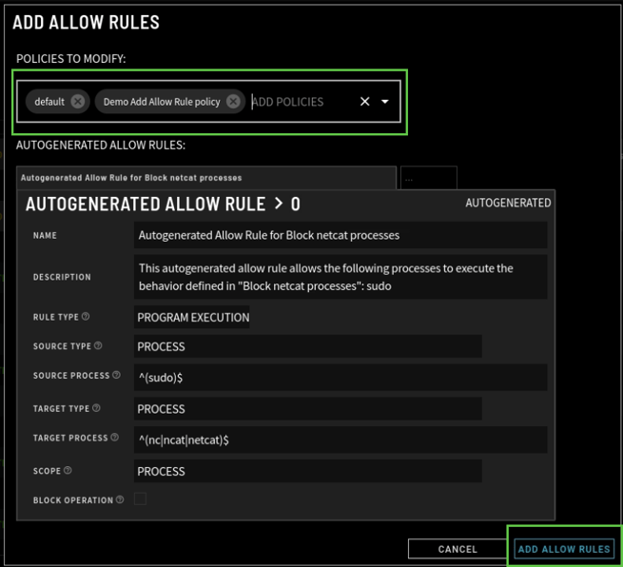This screenshot has width=623, height=567.
Task: Click the Policies To Modify label
Action: (71, 59)
